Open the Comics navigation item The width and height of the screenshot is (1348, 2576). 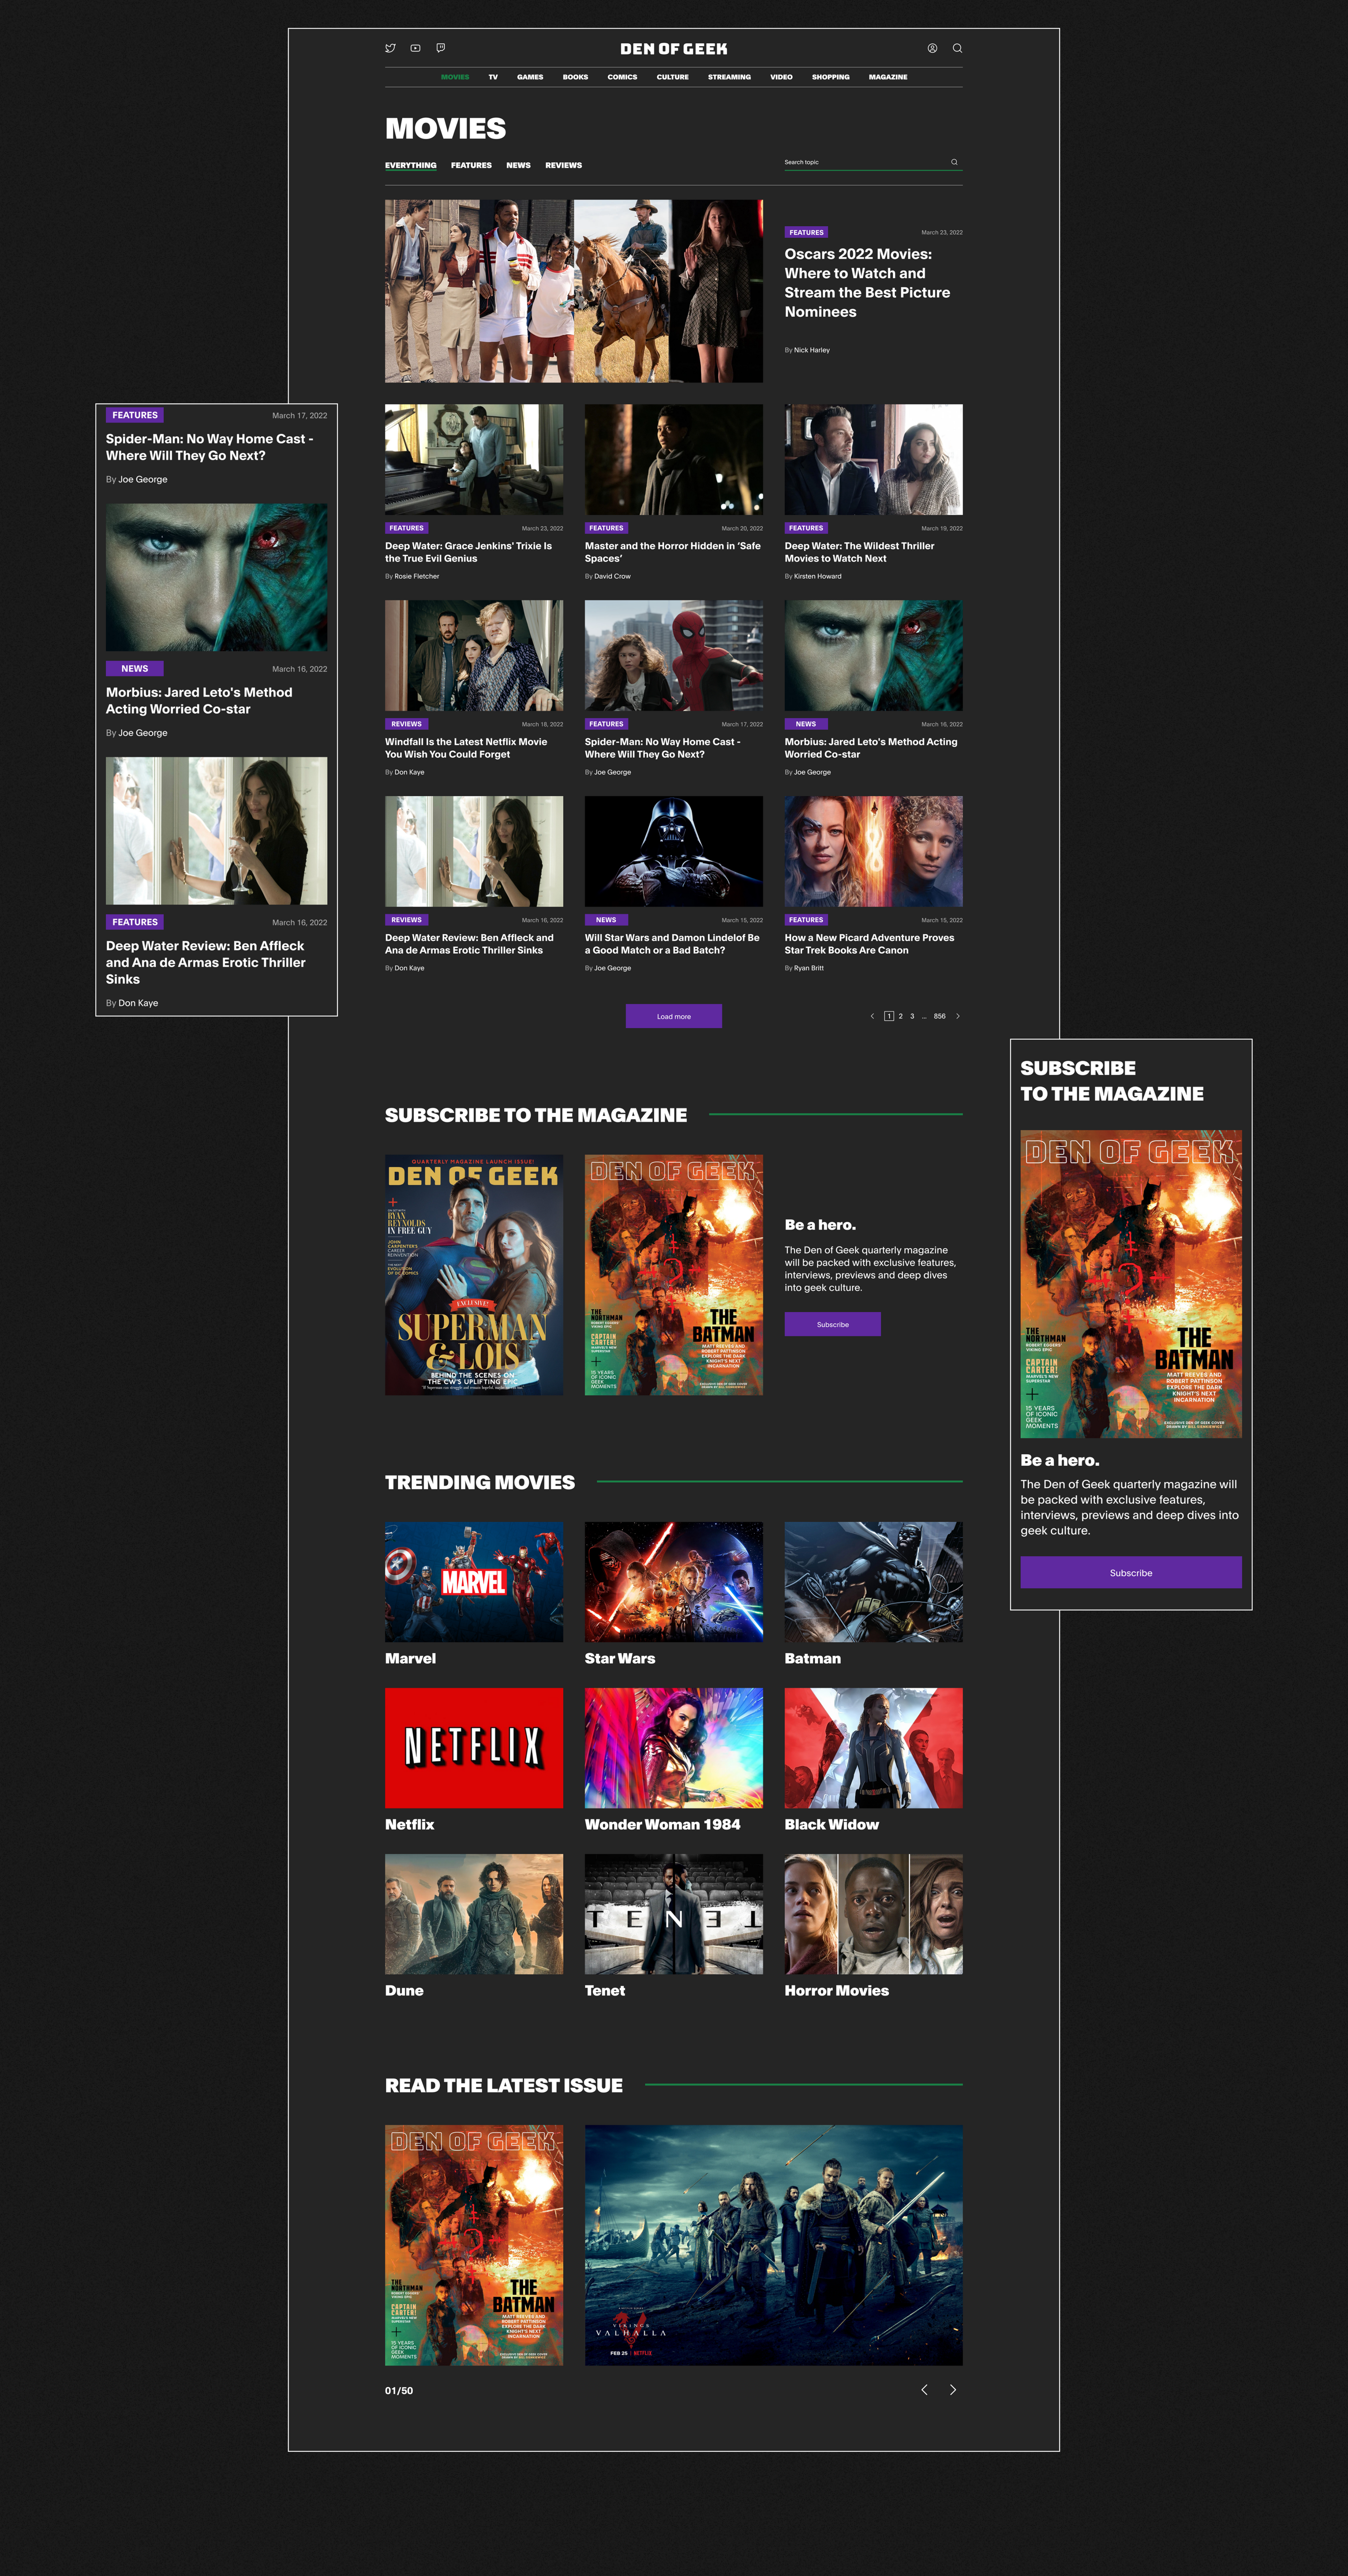(x=622, y=77)
